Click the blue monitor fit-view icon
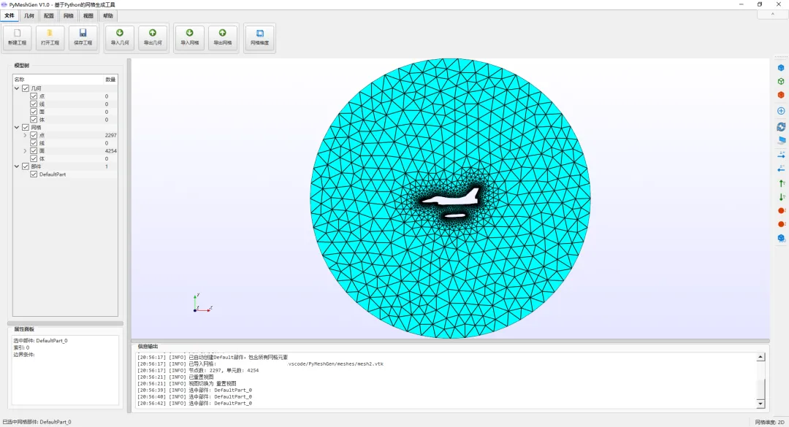 click(x=781, y=140)
